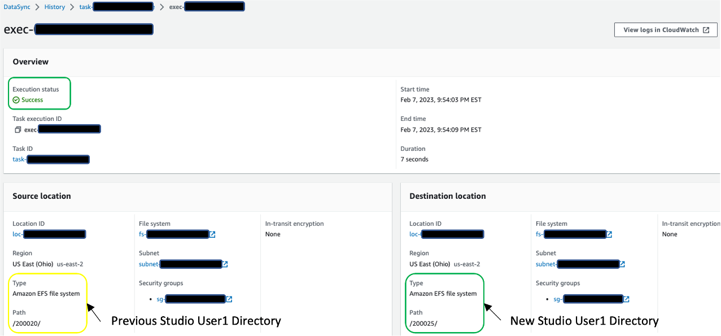Image resolution: width=721 pixels, height=336 pixels.
Task: Open History breadcrumb link
Action: pos(55,7)
